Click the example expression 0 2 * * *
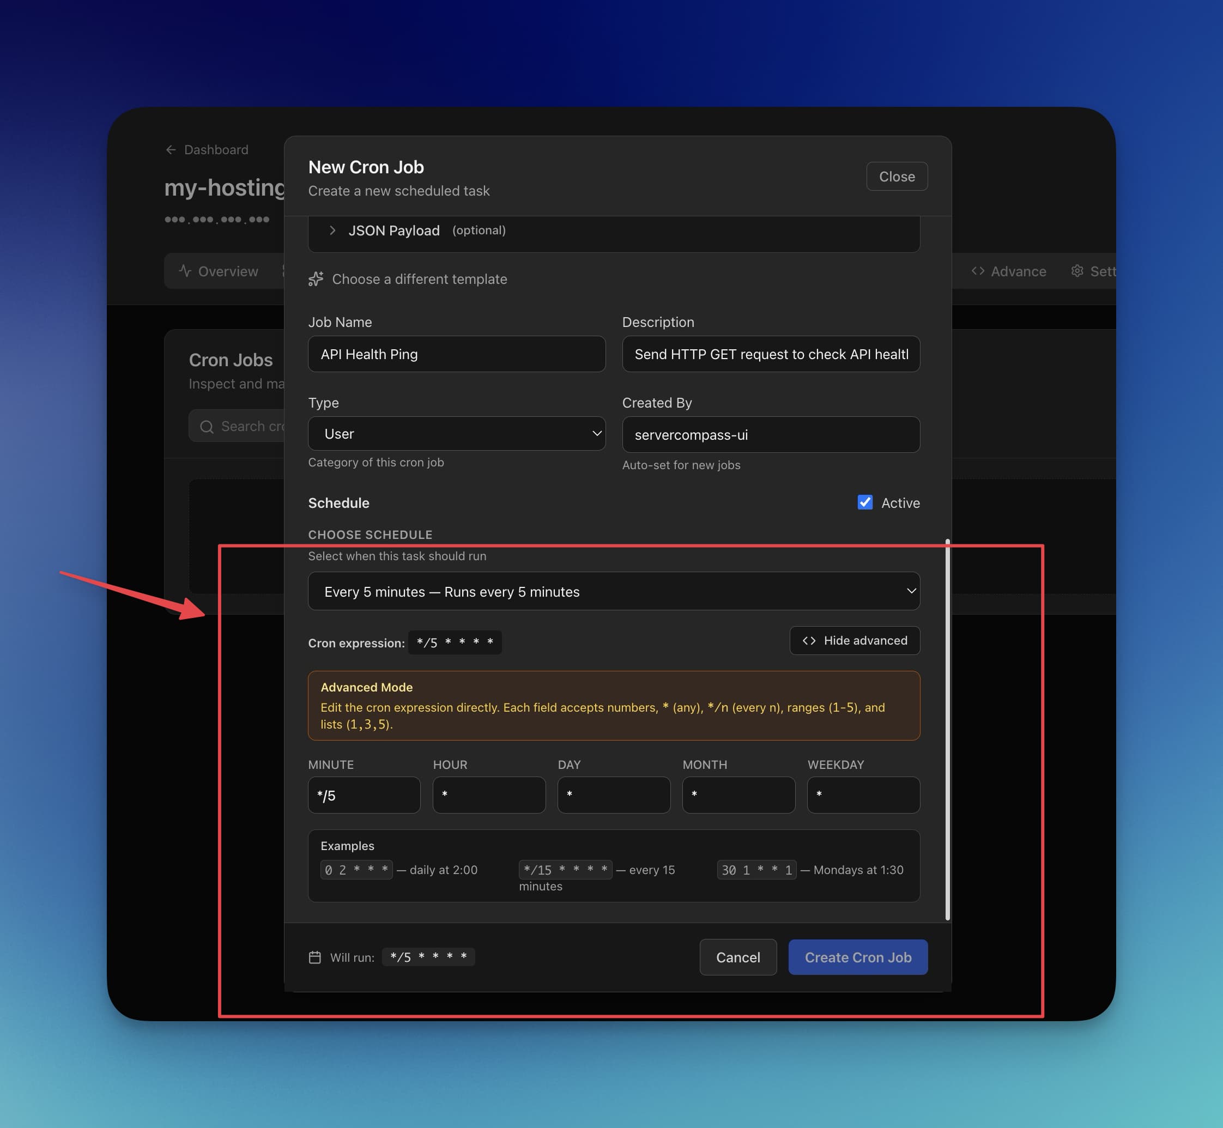Image resolution: width=1223 pixels, height=1128 pixels. (356, 870)
